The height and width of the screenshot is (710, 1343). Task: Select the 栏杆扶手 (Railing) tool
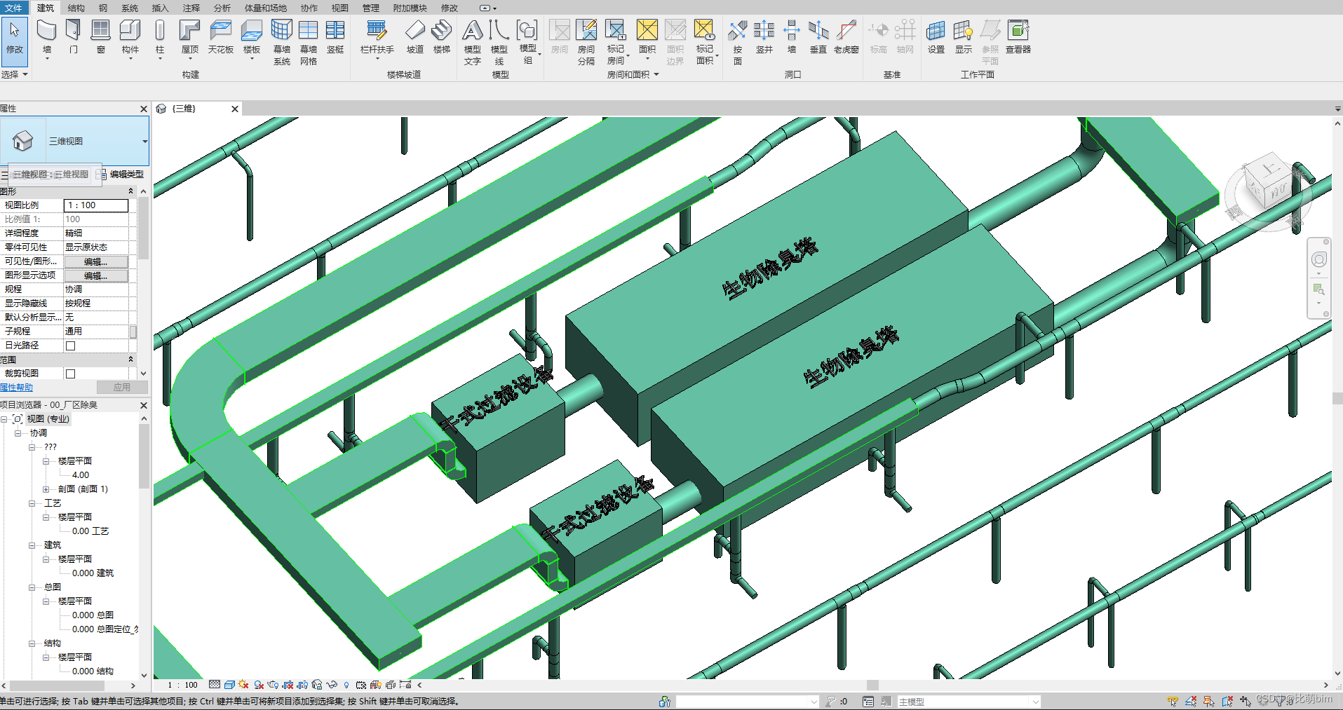(377, 39)
